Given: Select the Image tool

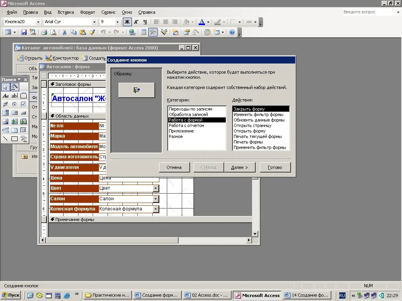Looking at the screenshot, I should point(5,121).
